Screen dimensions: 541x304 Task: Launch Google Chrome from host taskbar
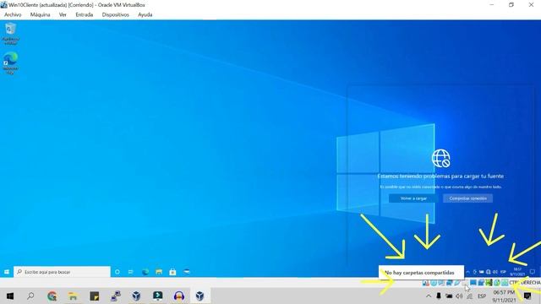(x=52, y=296)
